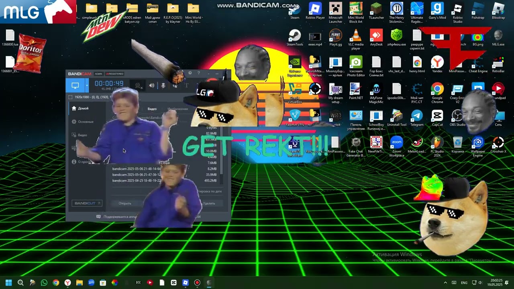Toggle Bandicam speaker sound icon

click(x=152, y=85)
